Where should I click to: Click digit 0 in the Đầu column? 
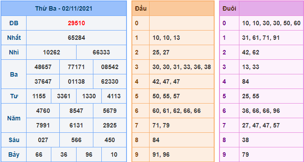point(137,23)
